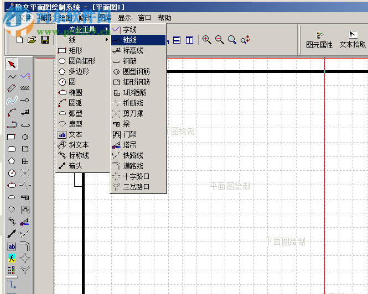Choose 箭头 from the draw menu
The image size is (368, 294).
84,166
